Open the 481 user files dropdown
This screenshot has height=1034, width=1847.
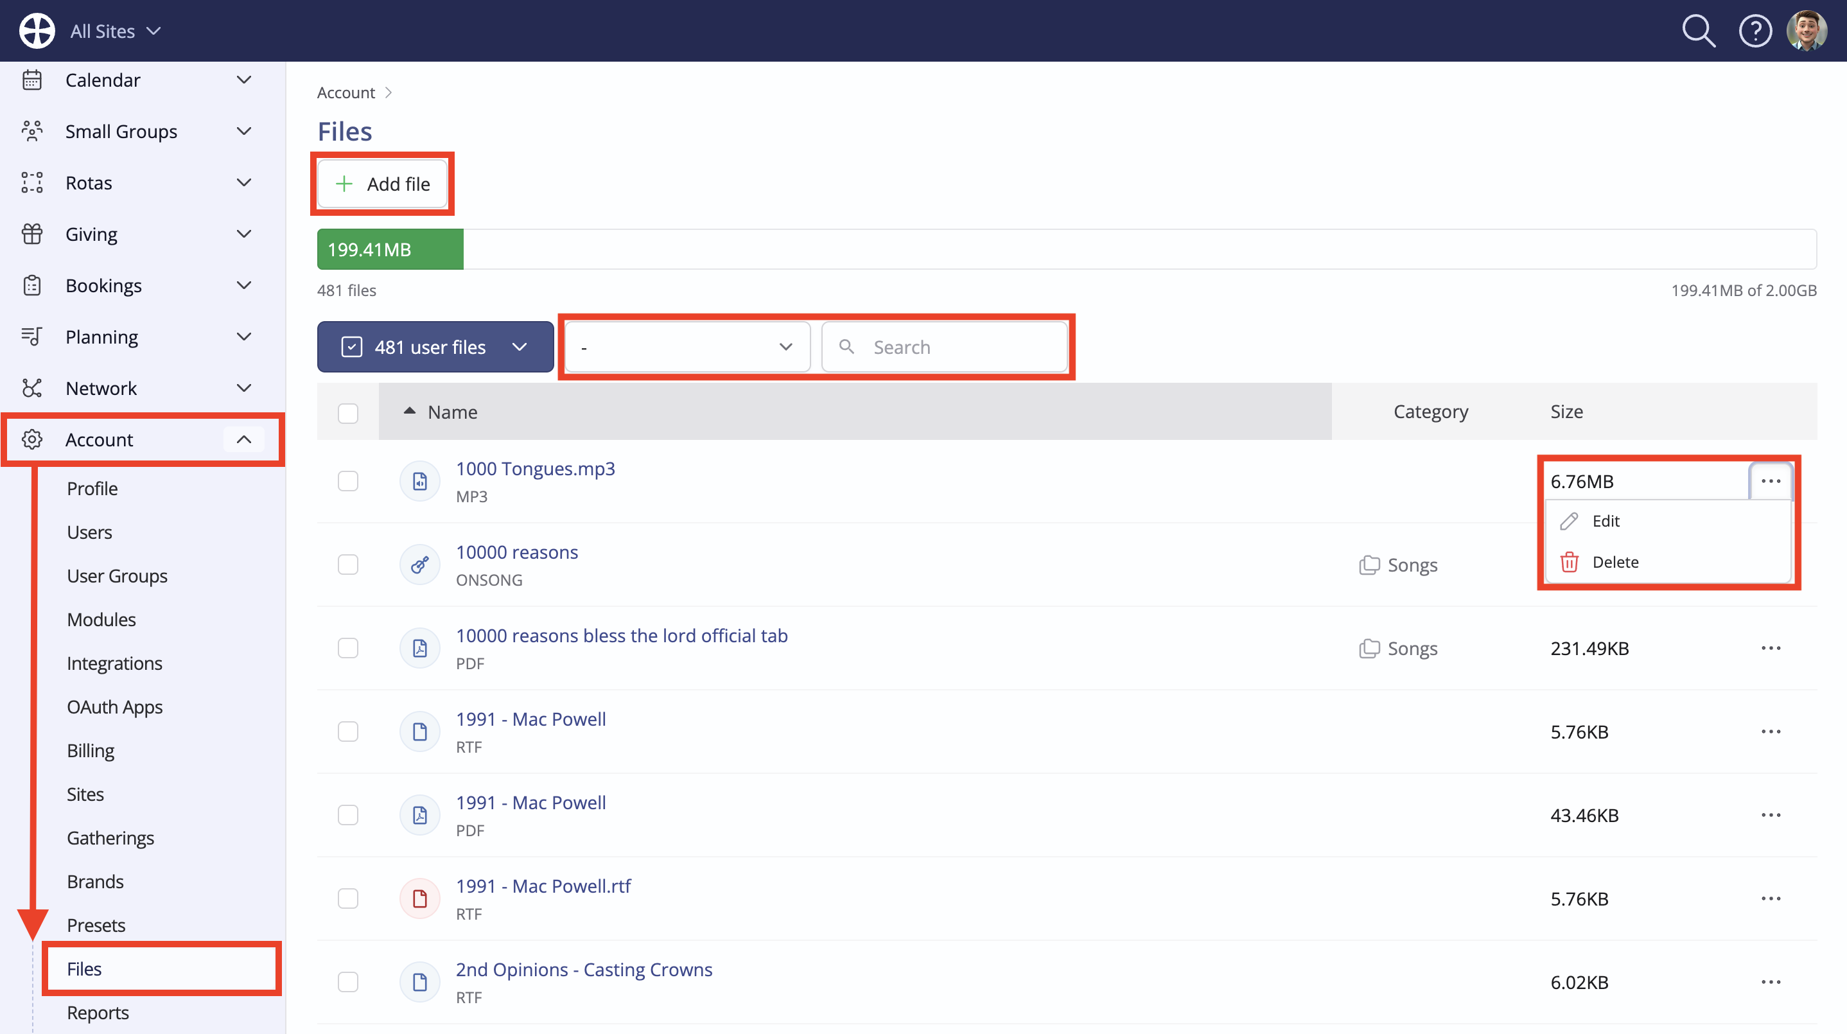pyautogui.click(x=435, y=347)
